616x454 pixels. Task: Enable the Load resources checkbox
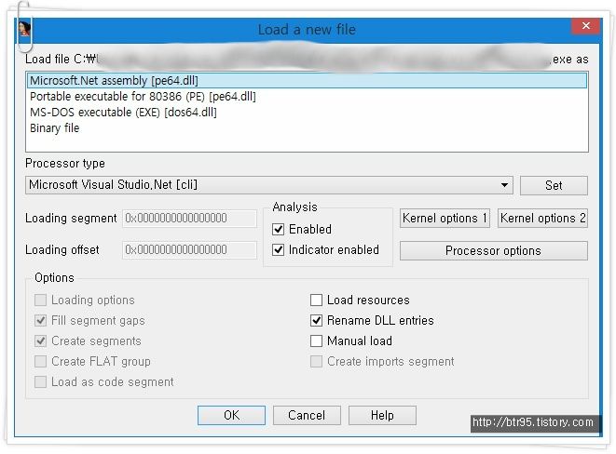tap(316, 300)
